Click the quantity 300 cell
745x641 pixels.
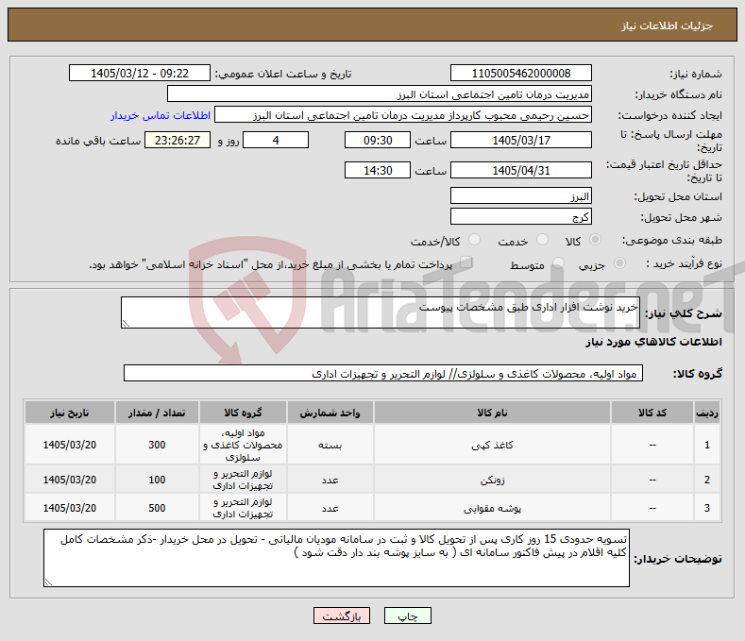click(157, 445)
